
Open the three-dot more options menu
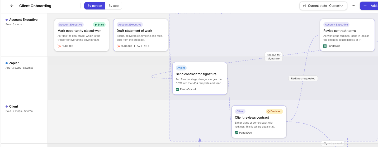pos(353,6)
